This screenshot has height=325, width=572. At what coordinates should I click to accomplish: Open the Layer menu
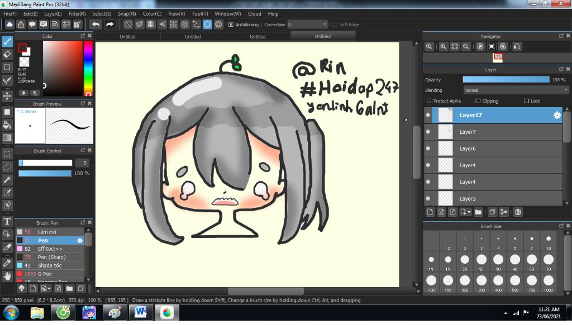point(53,13)
